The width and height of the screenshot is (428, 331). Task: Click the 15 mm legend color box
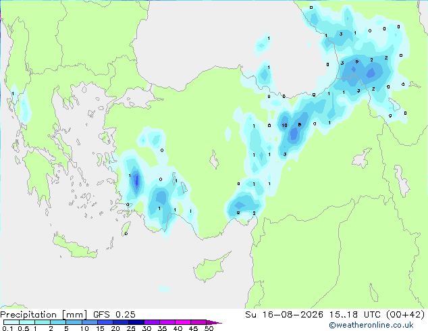[x=105, y=322]
